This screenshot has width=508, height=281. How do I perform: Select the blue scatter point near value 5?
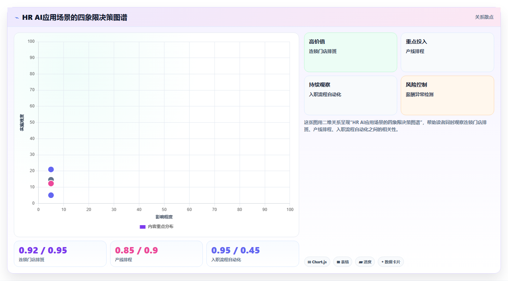(51, 195)
